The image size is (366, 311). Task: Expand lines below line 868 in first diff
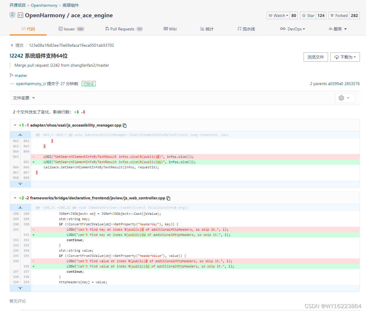pos(20,184)
